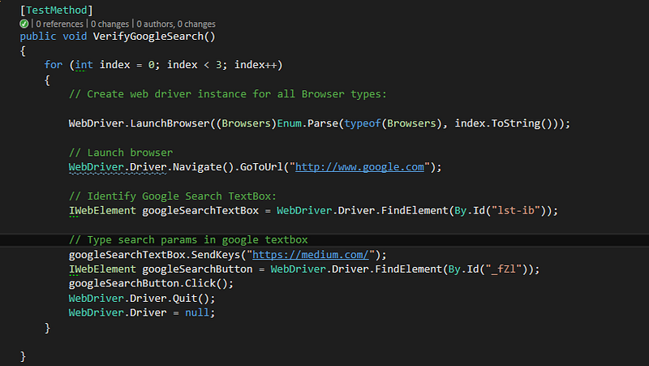Follow the https://medium.com/ link in code
The height and width of the screenshot is (366, 649).
(311, 255)
